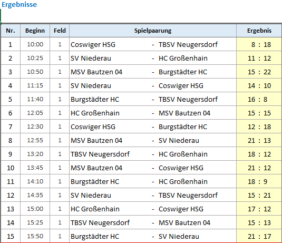Click the Nr. column header
Viewport: 282px width, 243px height.
pos(11,31)
